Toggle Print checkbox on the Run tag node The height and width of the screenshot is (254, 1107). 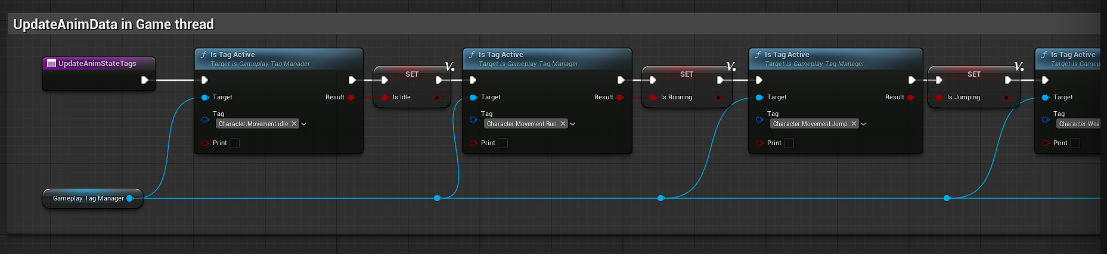tap(503, 143)
